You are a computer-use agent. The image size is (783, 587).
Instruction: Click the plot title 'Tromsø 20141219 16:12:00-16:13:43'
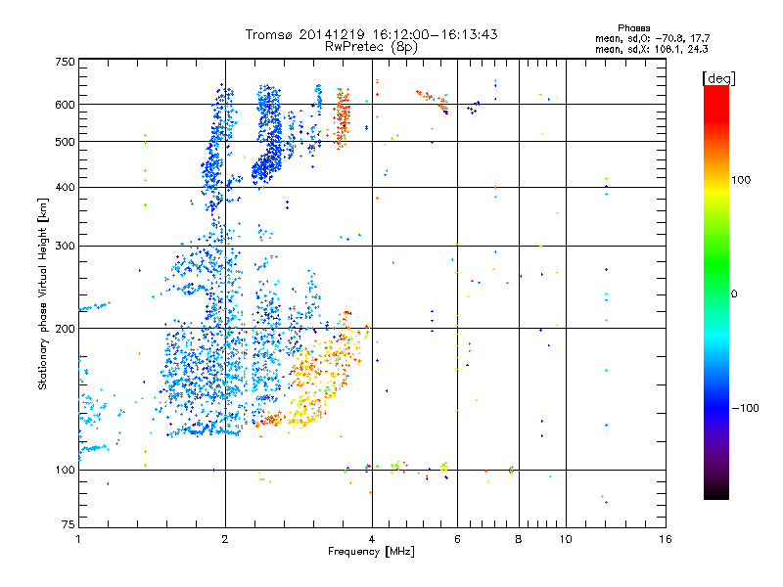[372, 34]
